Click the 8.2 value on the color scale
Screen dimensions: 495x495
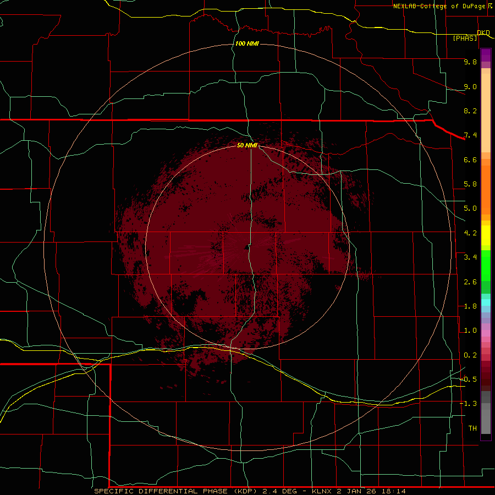[x=470, y=111]
